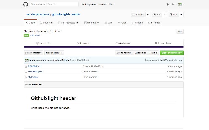Edit the repository description
The width and height of the screenshot is (209, 130).
click(180, 31)
